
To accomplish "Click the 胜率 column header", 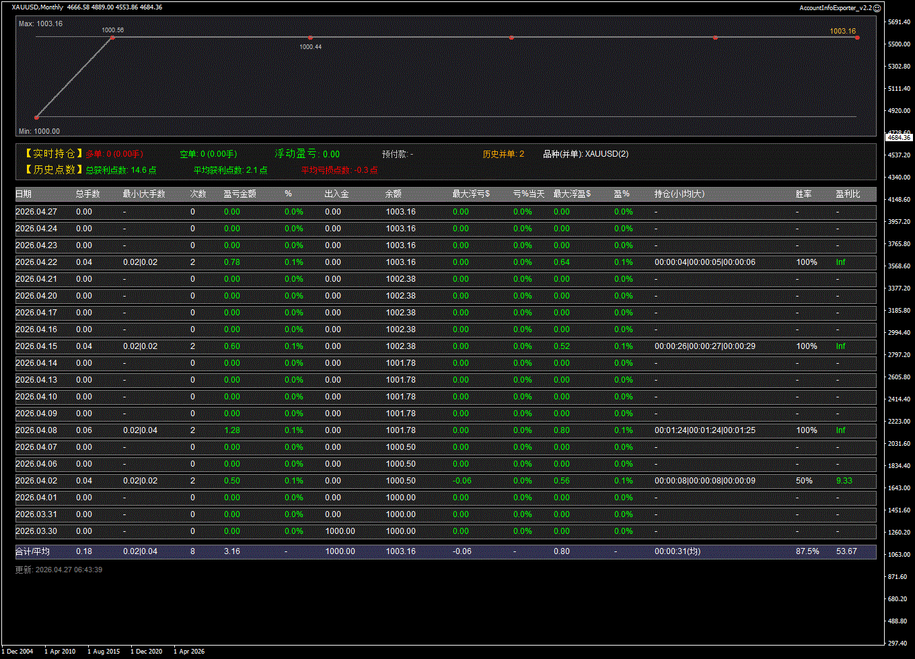I will (x=803, y=194).
